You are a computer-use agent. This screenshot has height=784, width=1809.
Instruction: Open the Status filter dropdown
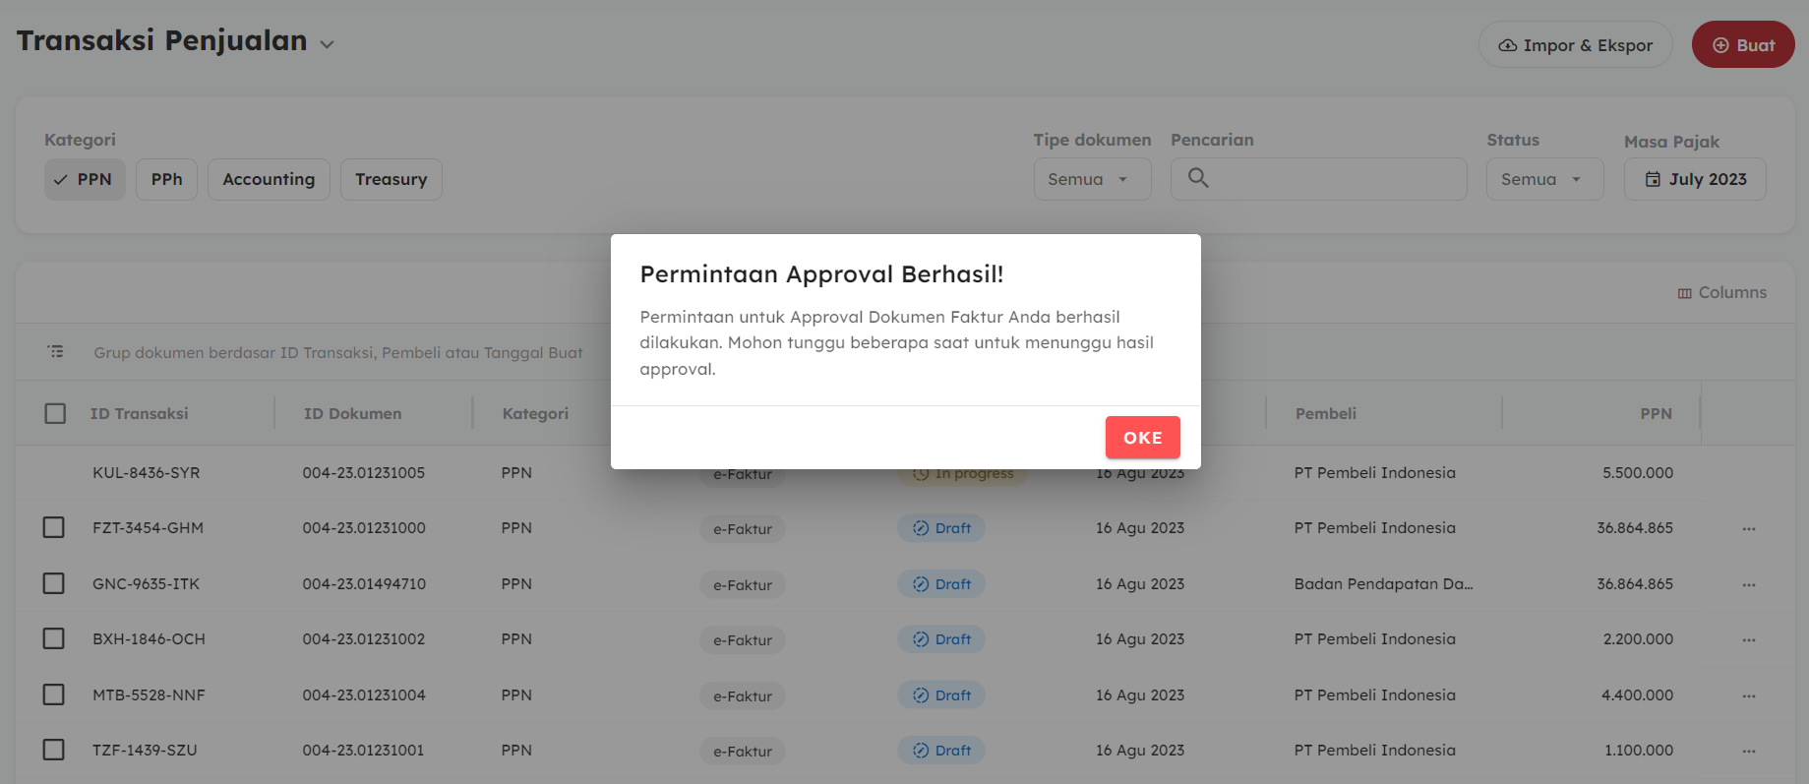[x=1544, y=179]
